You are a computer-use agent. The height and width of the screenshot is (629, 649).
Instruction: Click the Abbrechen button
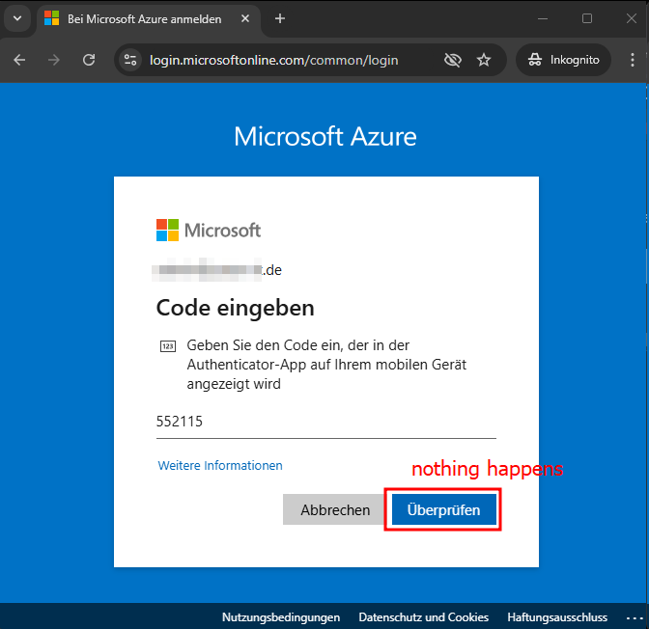click(335, 509)
